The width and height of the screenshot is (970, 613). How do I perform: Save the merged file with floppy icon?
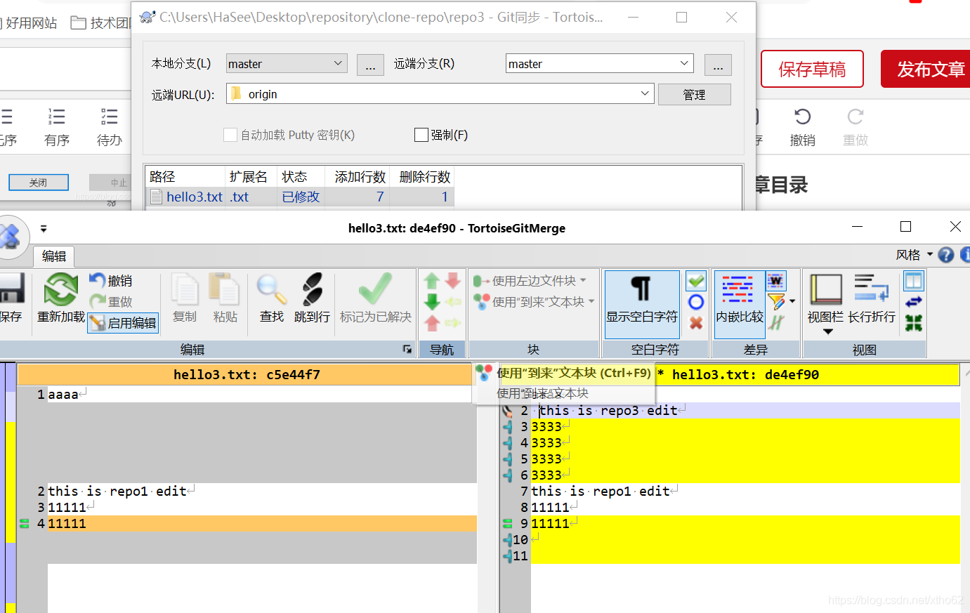point(11,298)
